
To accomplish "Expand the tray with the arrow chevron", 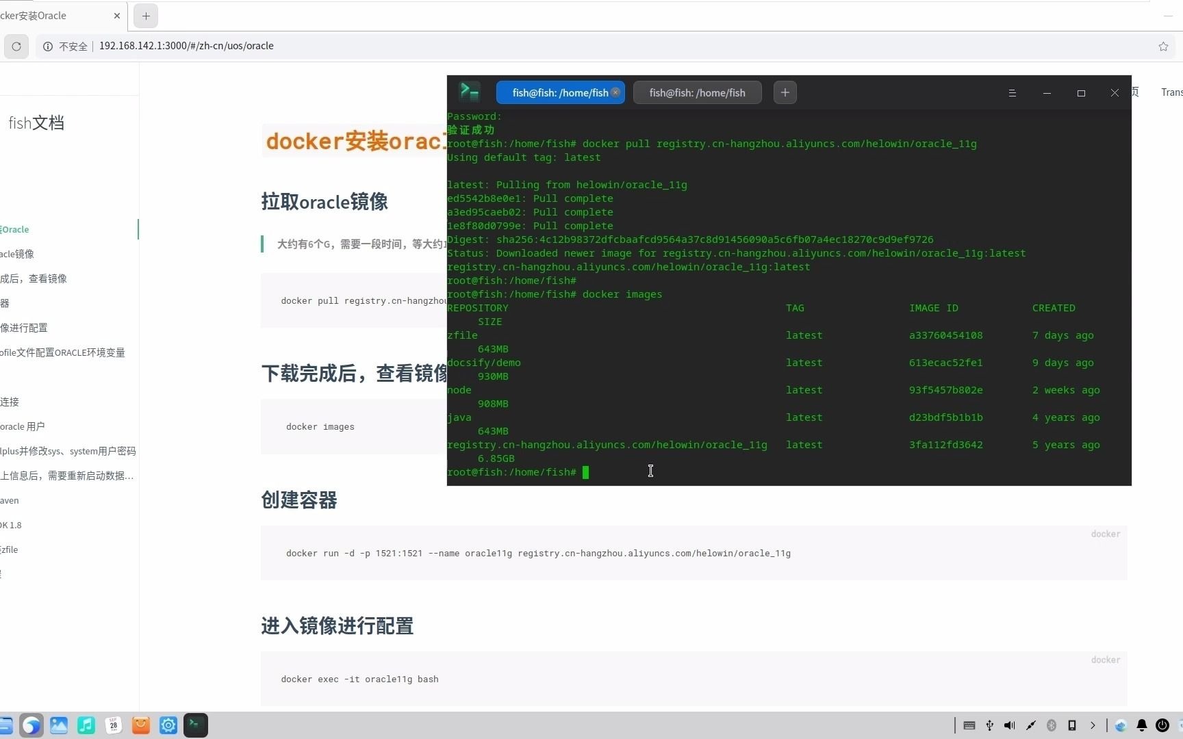I will click(1093, 725).
